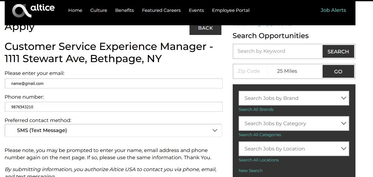
Task: Open the Culture menu item
Action: click(x=99, y=10)
